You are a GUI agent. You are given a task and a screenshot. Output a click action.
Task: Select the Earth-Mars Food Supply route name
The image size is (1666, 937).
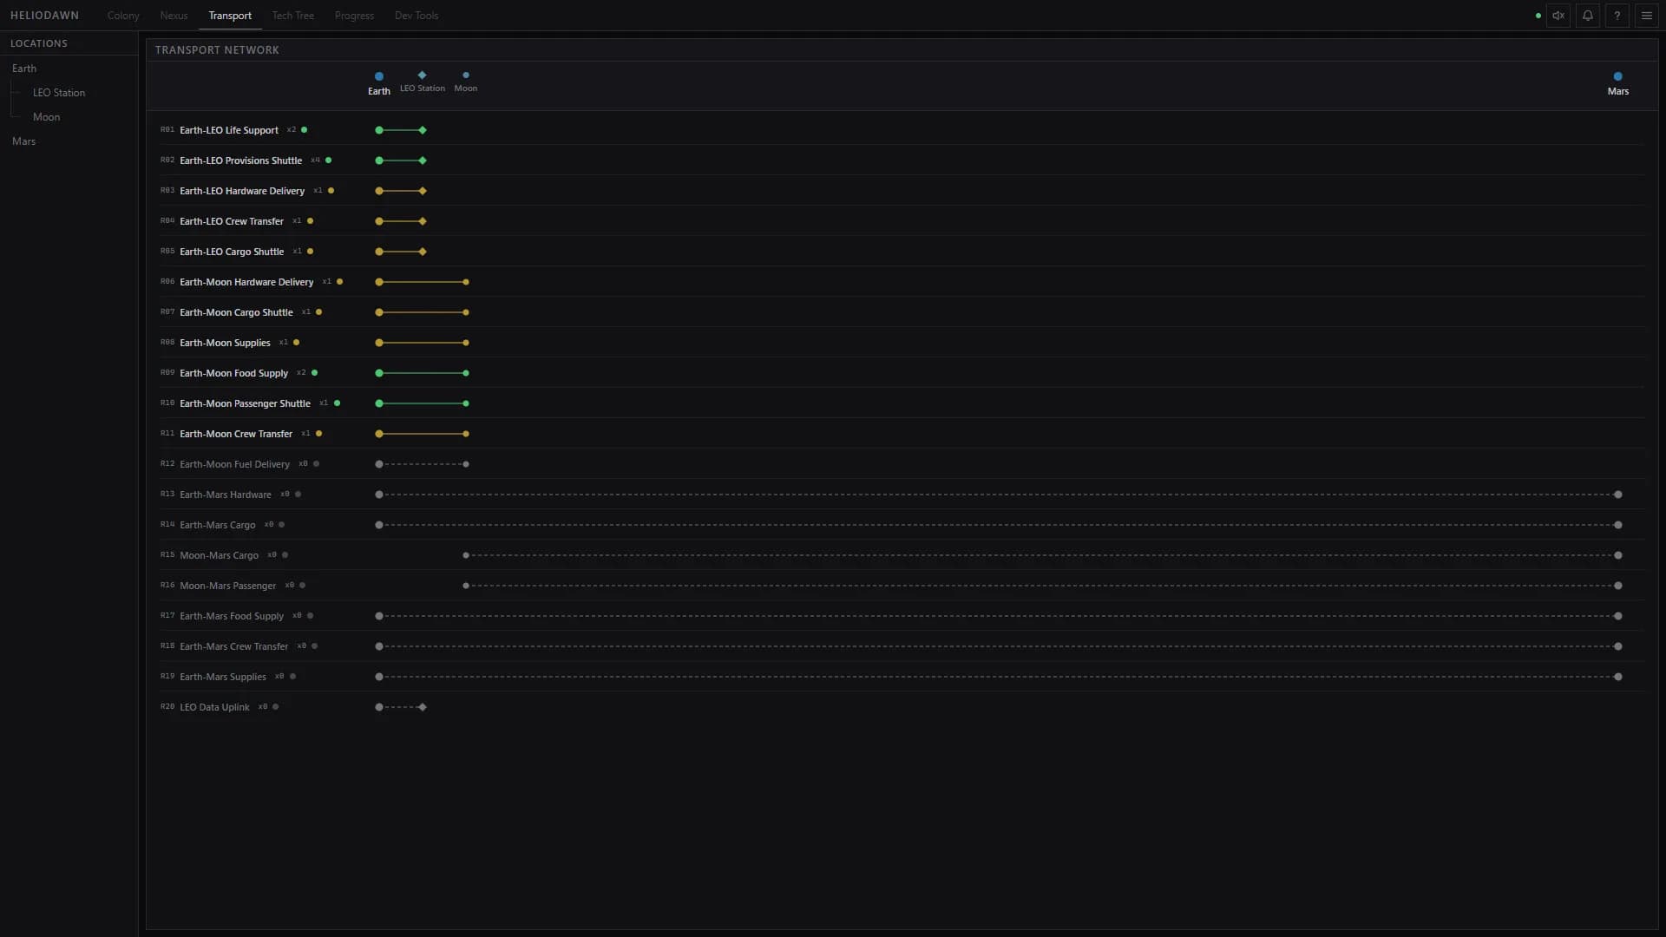tap(232, 616)
